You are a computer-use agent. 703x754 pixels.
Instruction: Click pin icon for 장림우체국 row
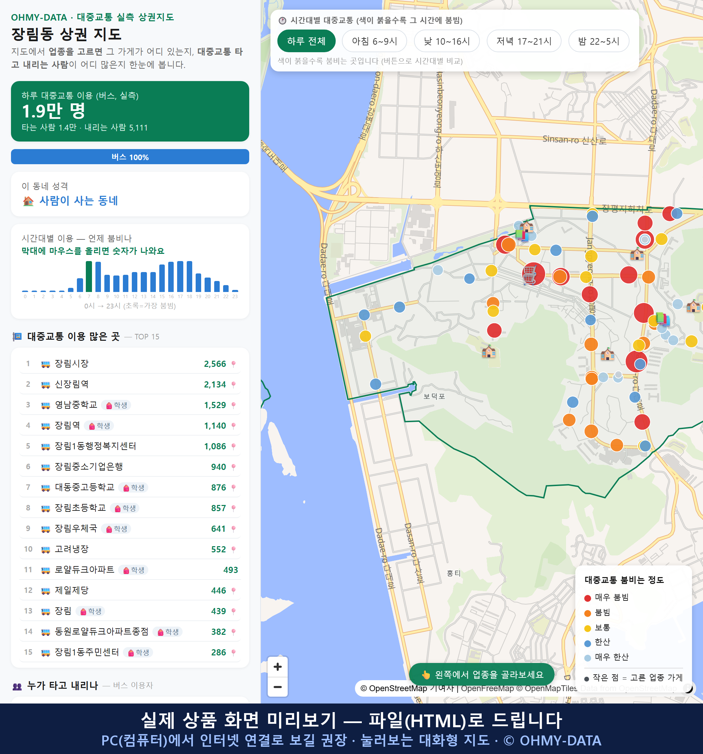(x=233, y=529)
